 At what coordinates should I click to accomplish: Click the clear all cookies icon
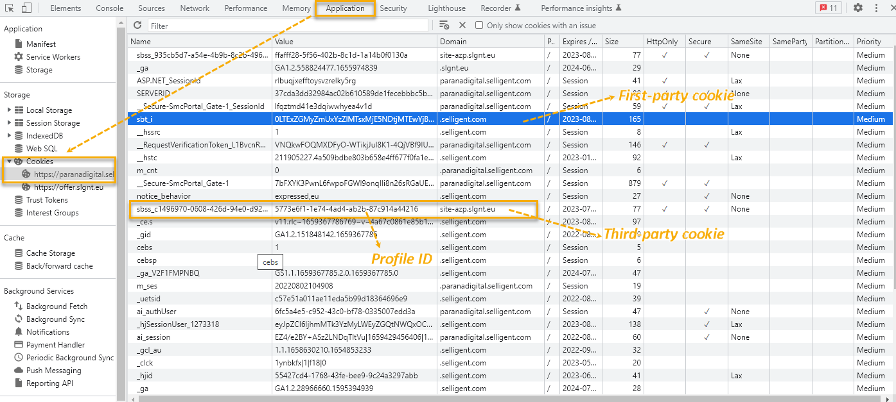(444, 26)
